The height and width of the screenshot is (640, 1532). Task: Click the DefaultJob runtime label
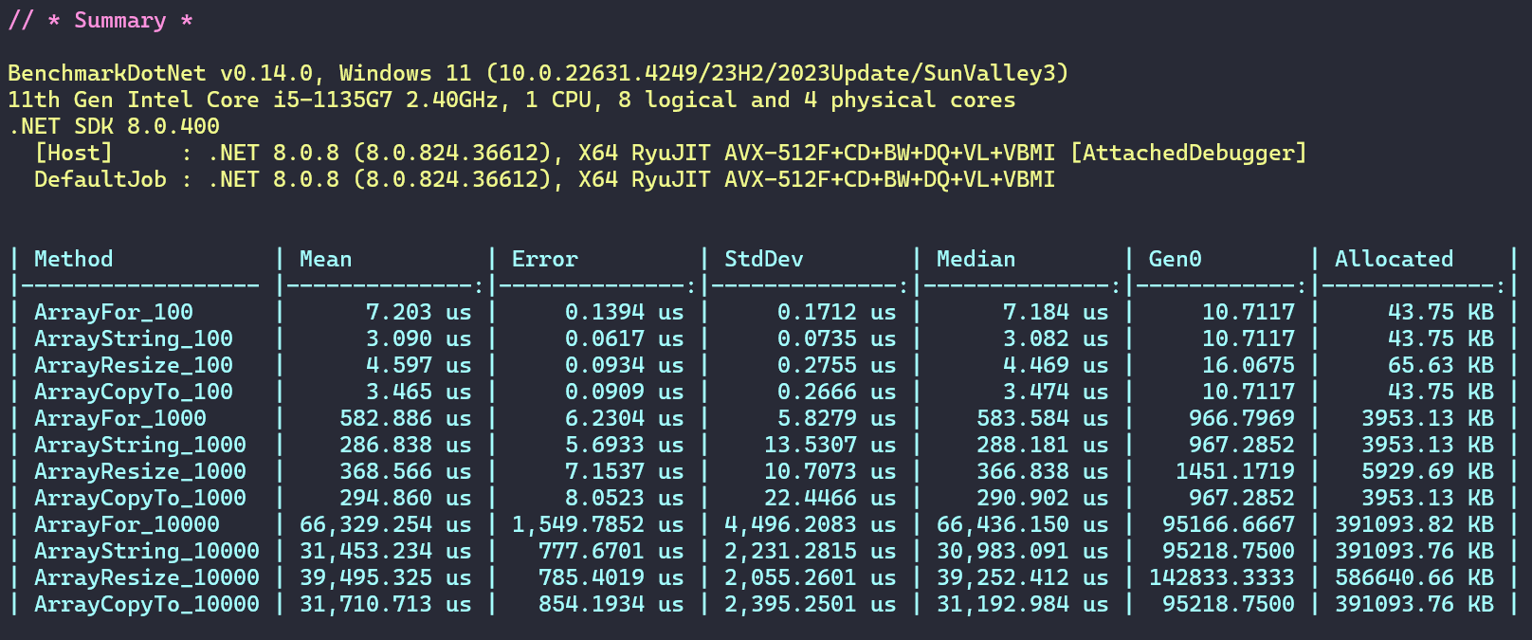pyautogui.click(x=100, y=179)
